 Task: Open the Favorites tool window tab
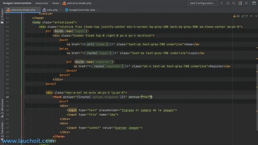click(x=2, y=131)
